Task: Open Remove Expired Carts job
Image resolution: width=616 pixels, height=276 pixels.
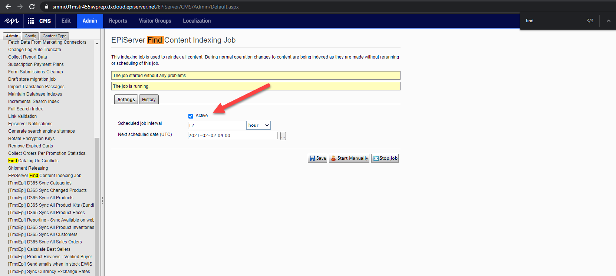Action: (x=30, y=146)
